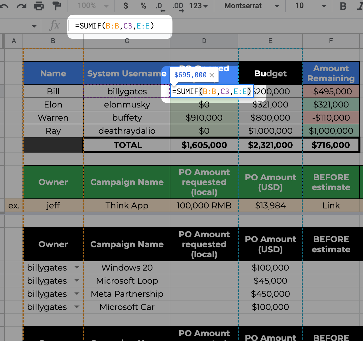Close the $695,000 formula preview tooltip

click(x=212, y=75)
